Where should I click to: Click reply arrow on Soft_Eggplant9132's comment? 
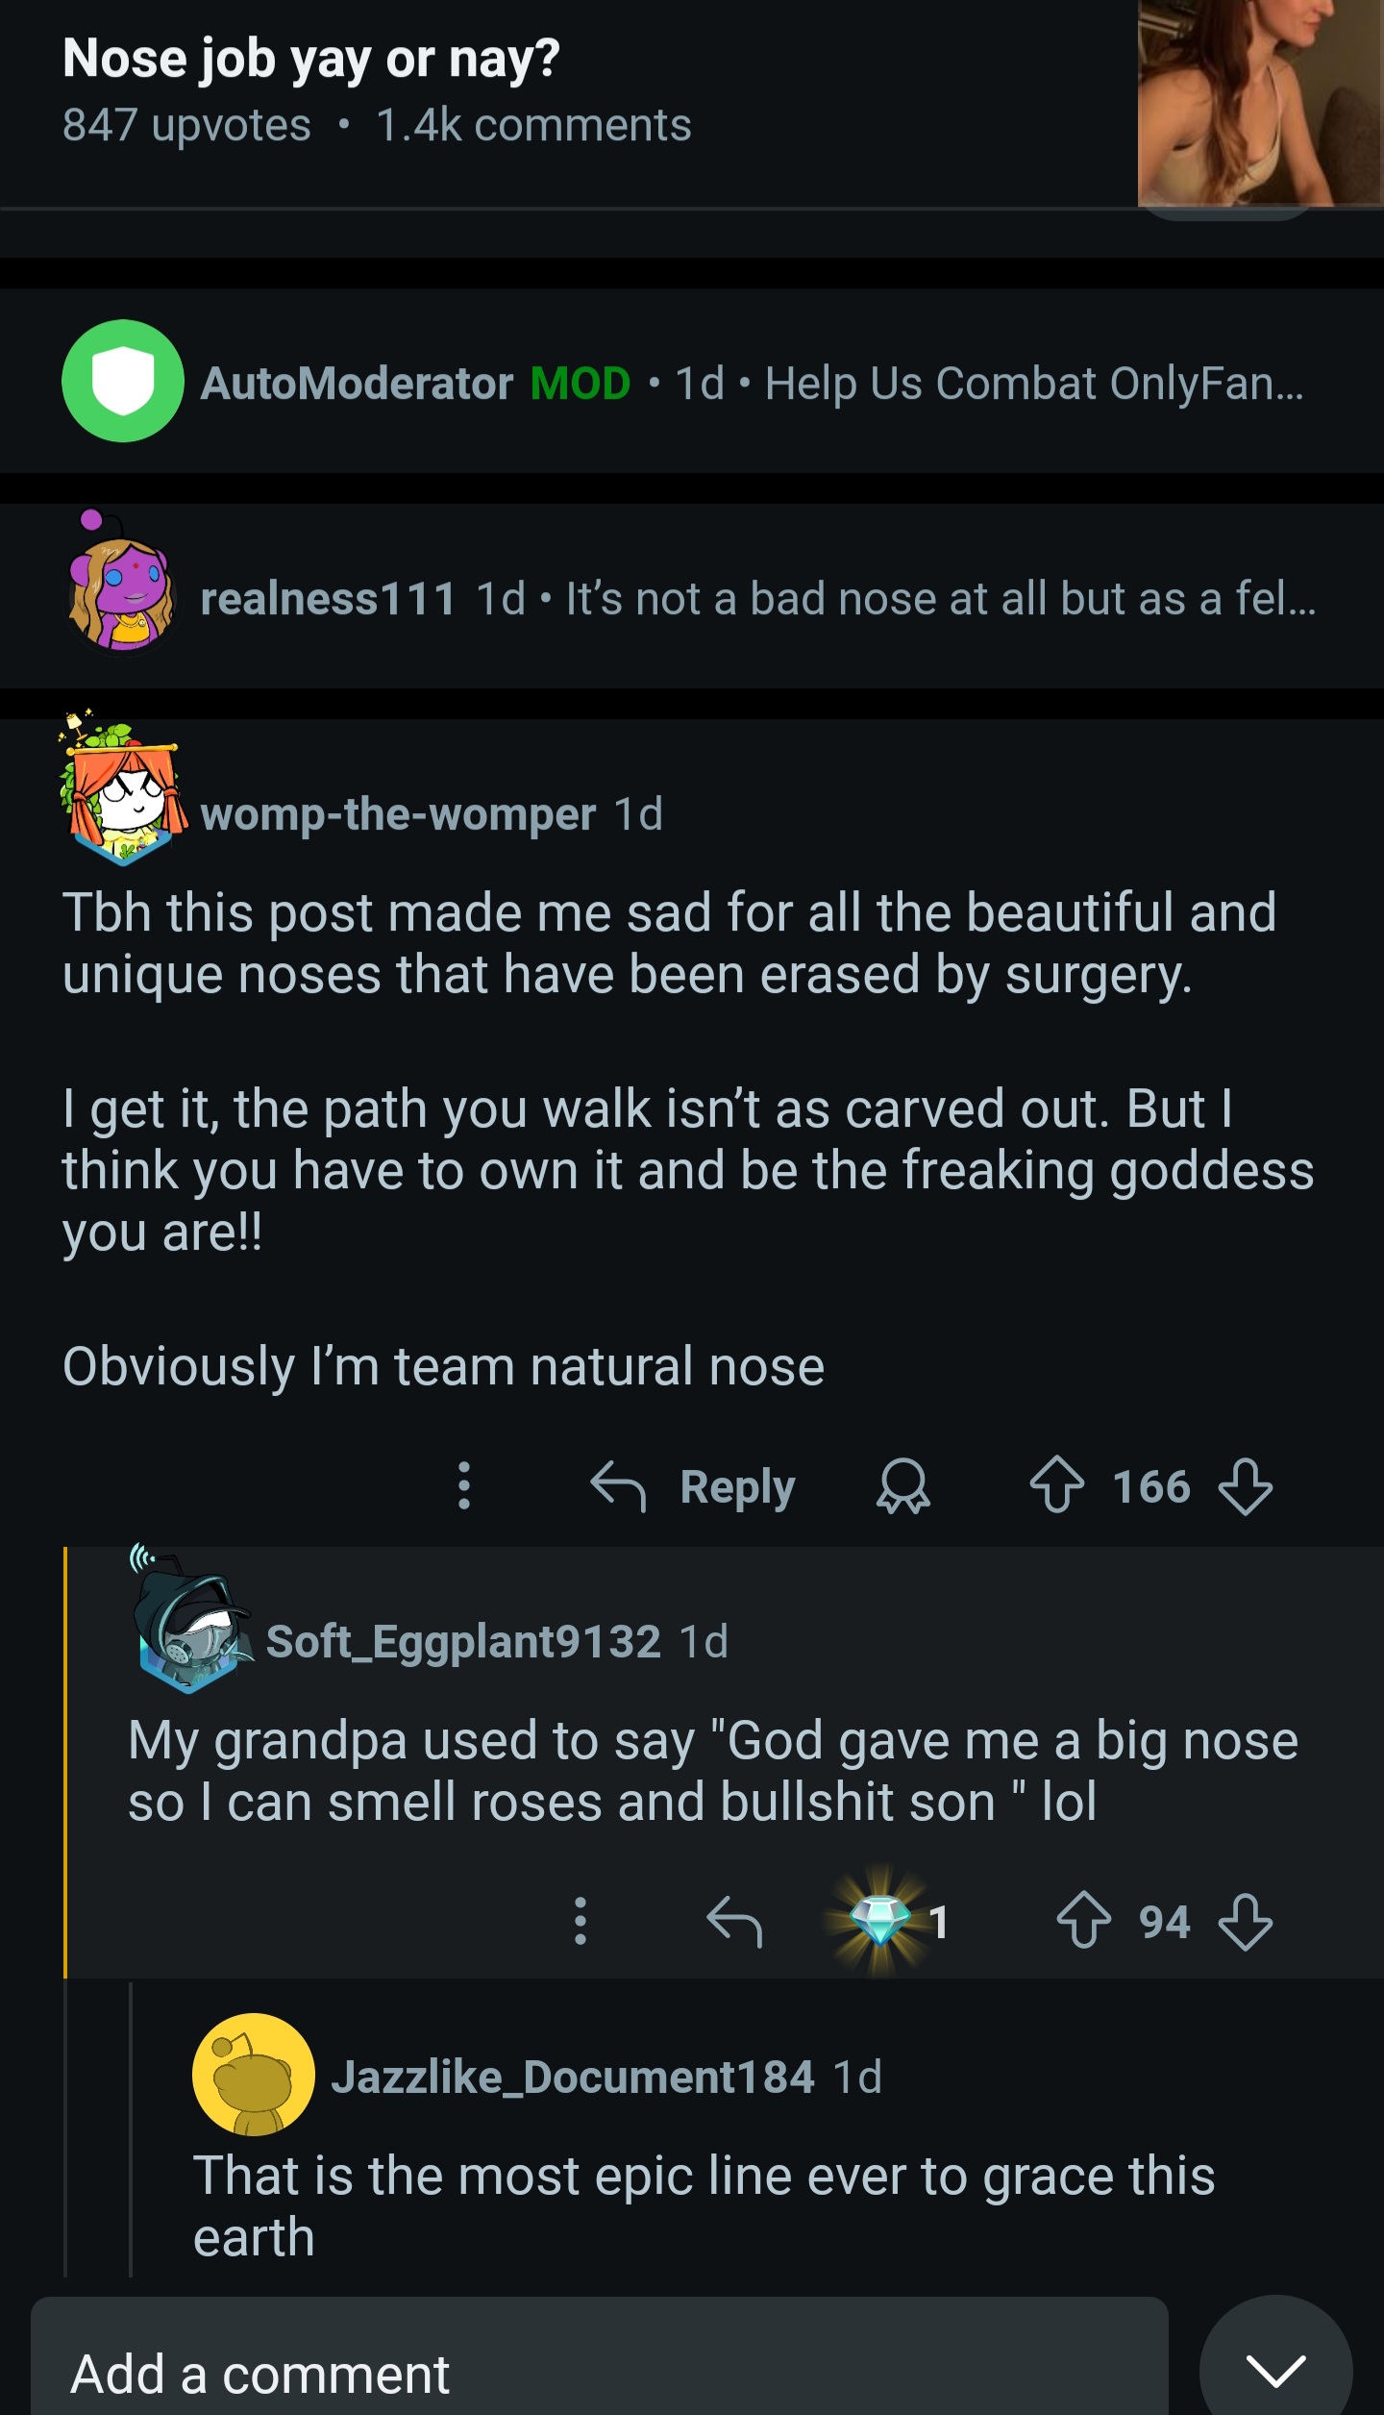[x=734, y=1922]
